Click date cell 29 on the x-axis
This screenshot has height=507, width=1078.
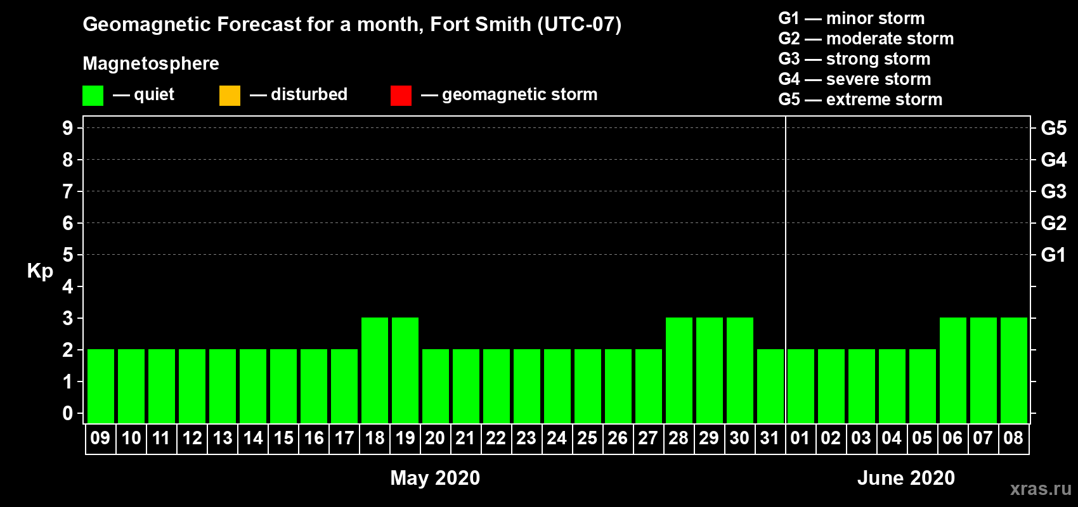point(710,439)
